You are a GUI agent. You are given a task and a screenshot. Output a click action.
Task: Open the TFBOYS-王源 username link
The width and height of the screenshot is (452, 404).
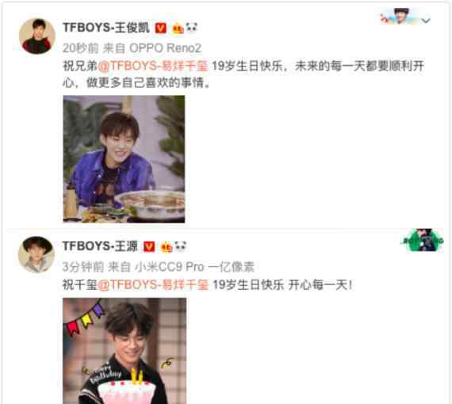coord(101,246)
